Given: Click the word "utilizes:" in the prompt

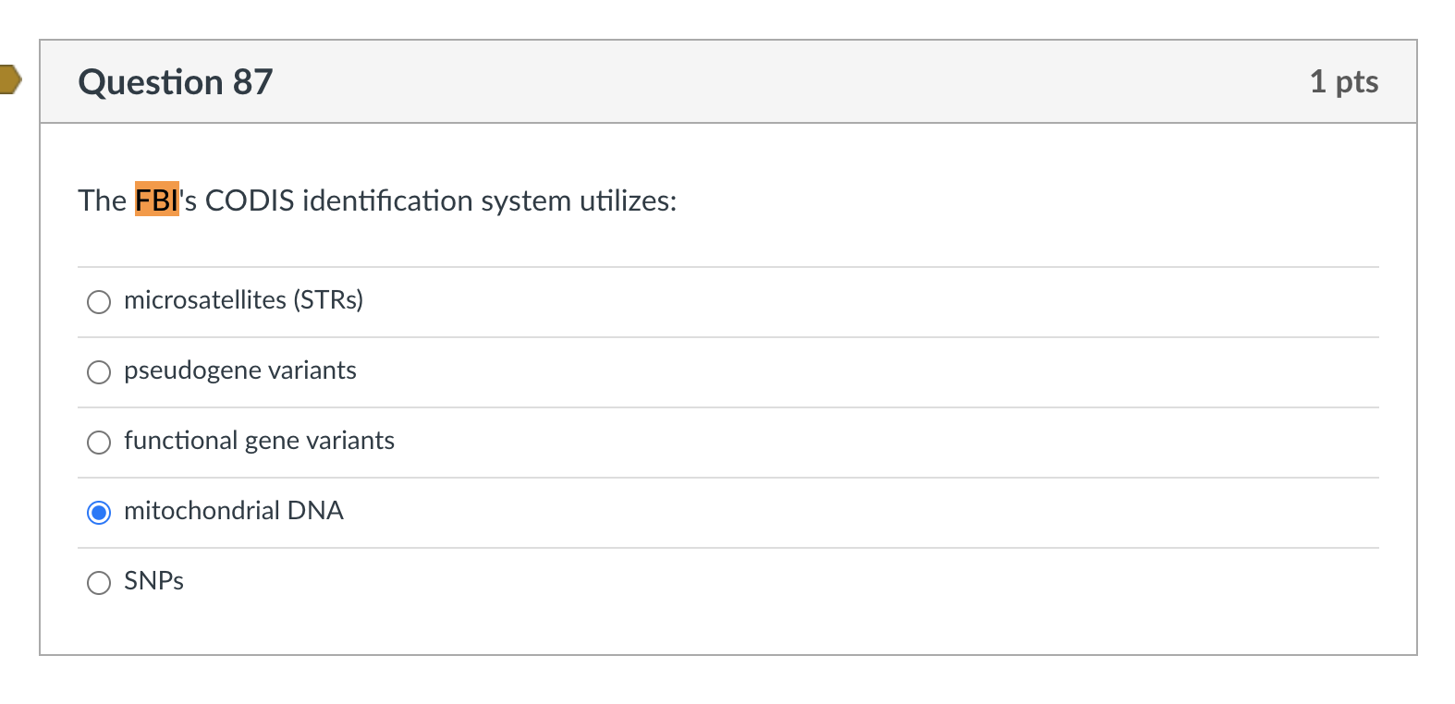Looking at the screenshot, I should (x=628, y=200).
